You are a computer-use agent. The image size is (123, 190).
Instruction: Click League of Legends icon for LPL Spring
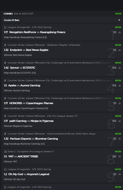tap(5, 169)
